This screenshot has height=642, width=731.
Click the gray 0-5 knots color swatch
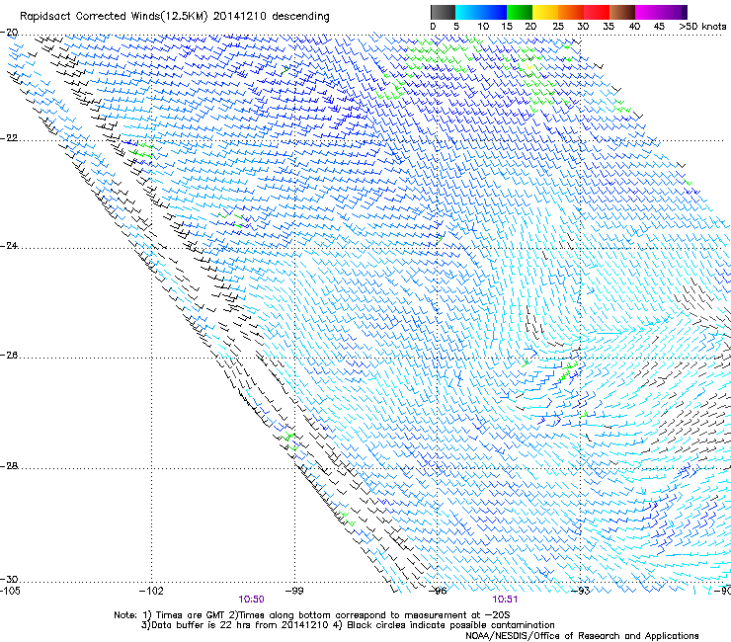point(443,12)
